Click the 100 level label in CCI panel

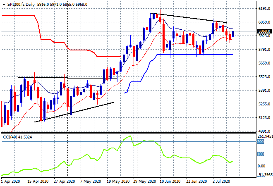click(261, 154)
